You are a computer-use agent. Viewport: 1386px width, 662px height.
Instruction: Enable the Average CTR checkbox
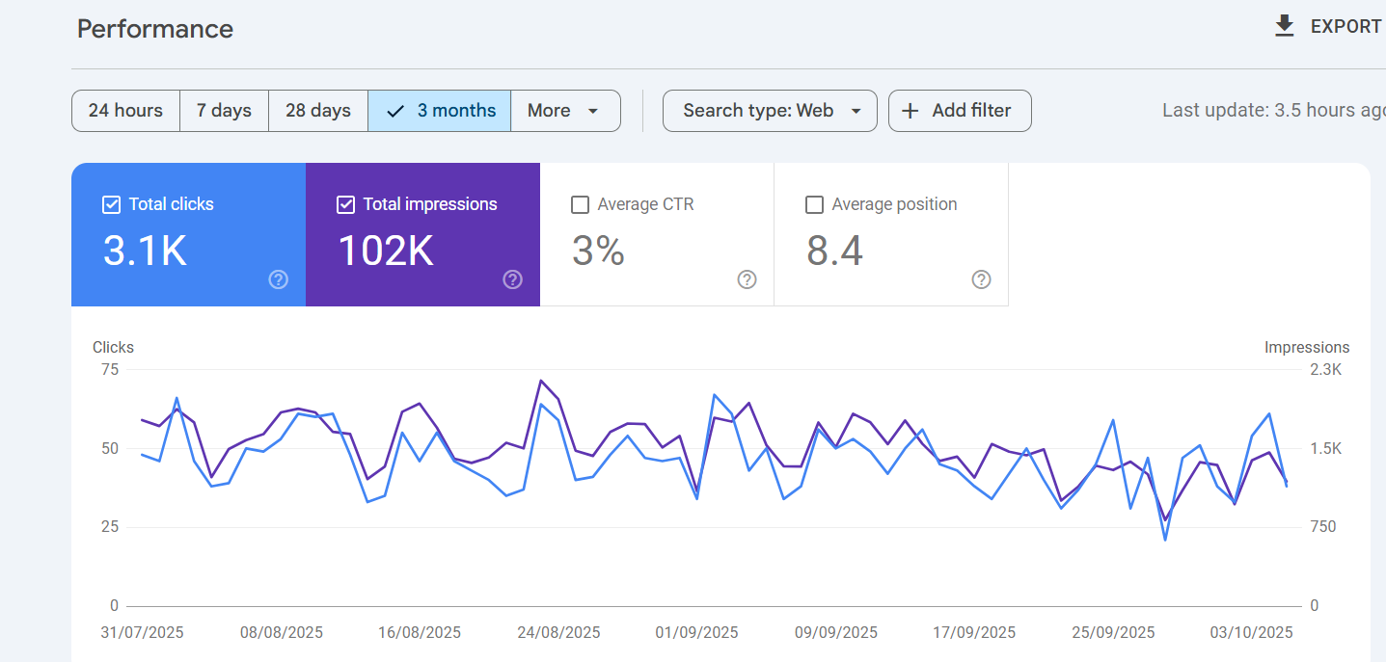(580, 204)
